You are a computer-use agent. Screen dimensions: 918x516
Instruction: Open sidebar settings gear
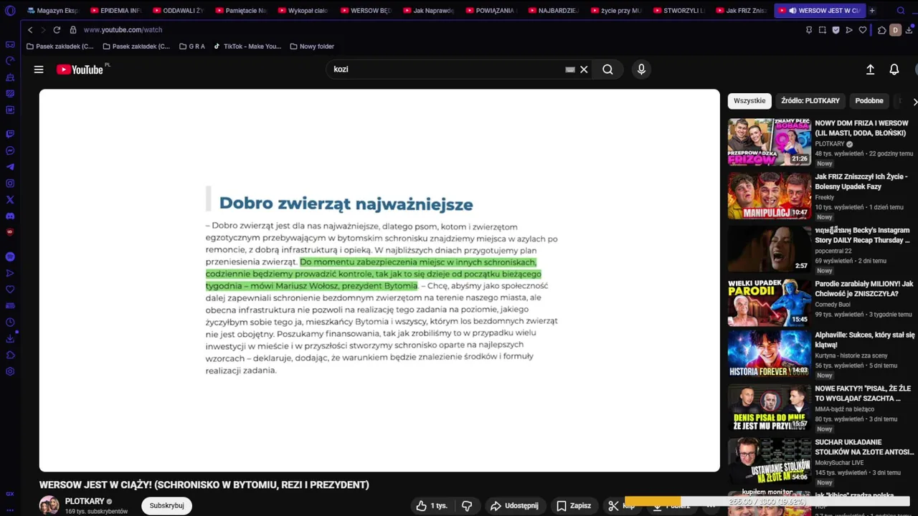click(x=10, y=371)
